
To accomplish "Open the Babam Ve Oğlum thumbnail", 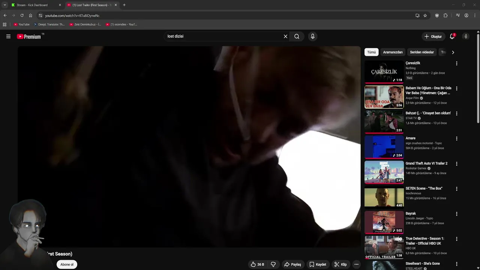I will (x=384, y=97).
